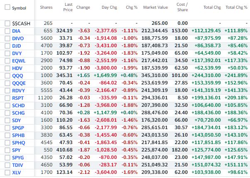Follow the EQWL ticker link
The image size is (250, 178).
pos(19,61)
